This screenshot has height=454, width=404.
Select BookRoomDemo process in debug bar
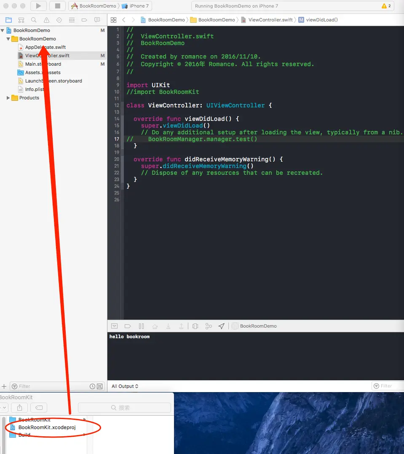click(254, 326)
